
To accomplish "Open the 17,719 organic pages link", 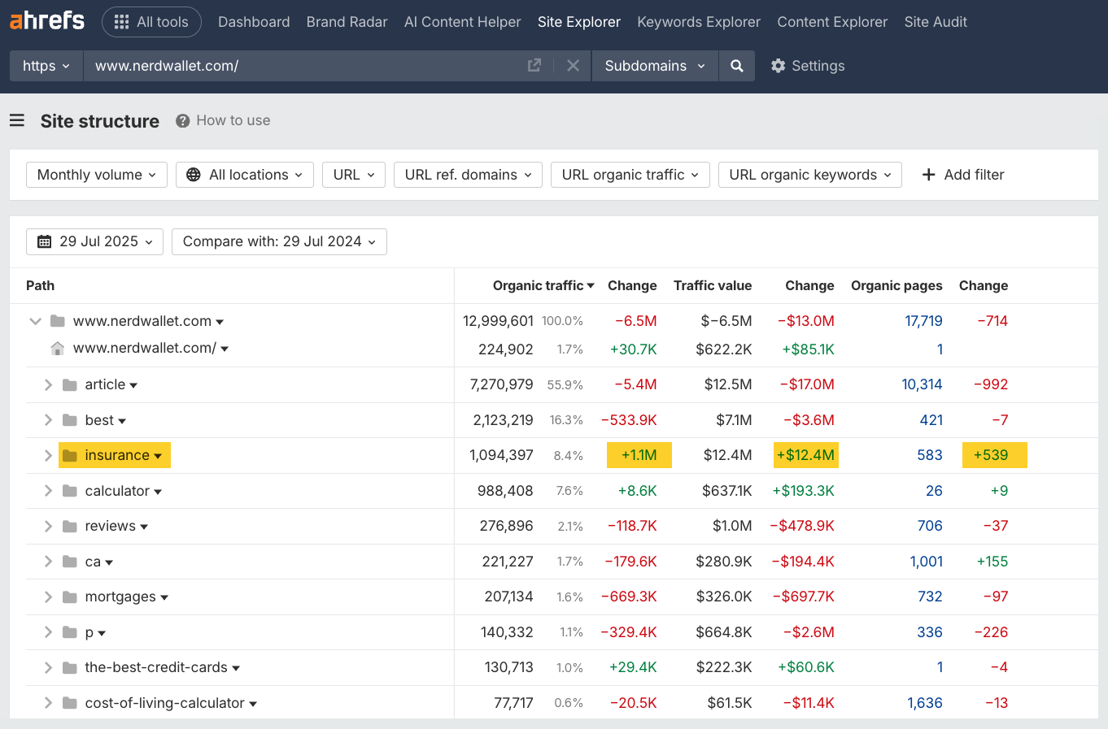I will pos(923,321).
